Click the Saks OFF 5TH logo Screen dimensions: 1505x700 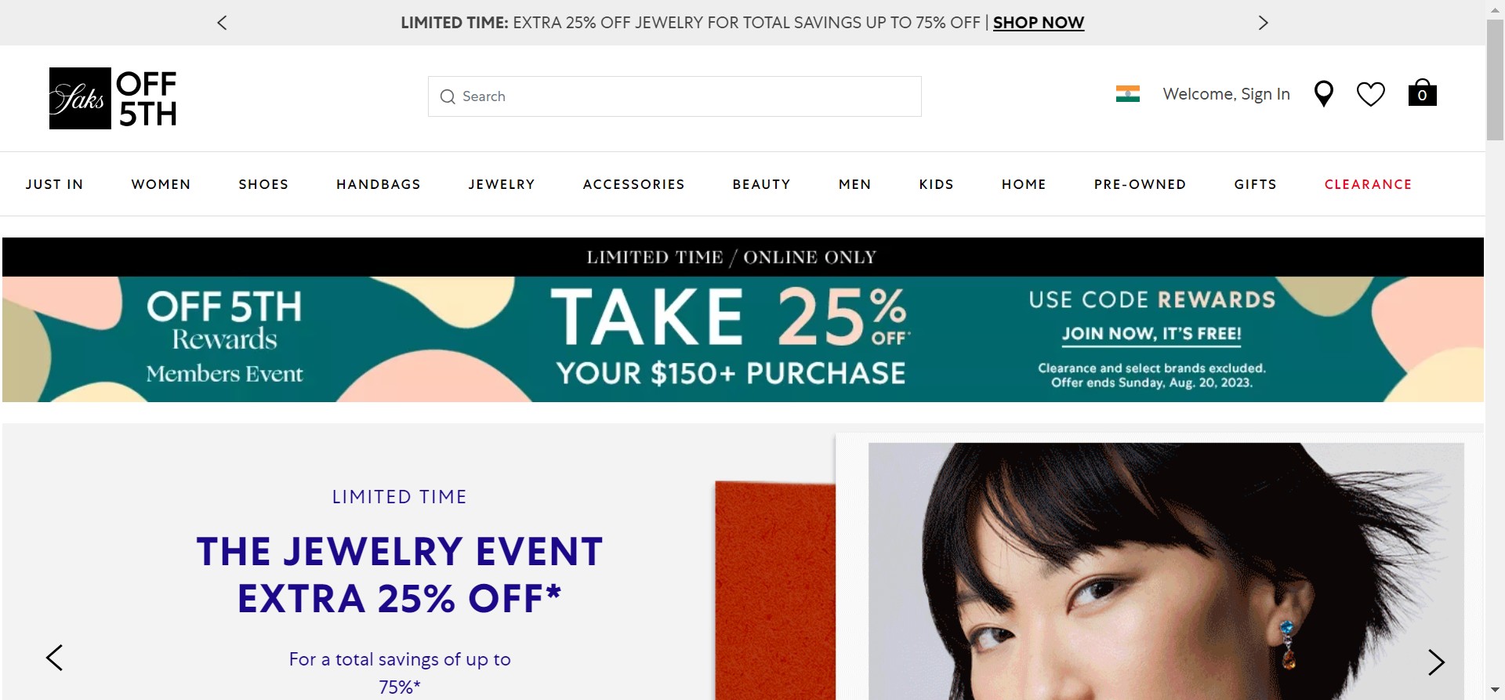point(113,98)
